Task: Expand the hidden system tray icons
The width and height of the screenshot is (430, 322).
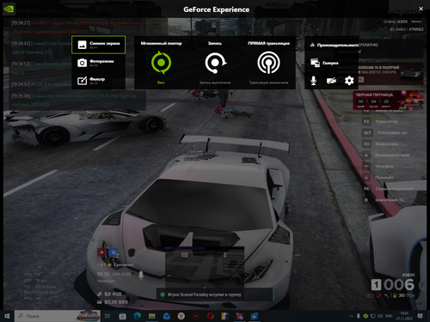Action: (351, 316)
